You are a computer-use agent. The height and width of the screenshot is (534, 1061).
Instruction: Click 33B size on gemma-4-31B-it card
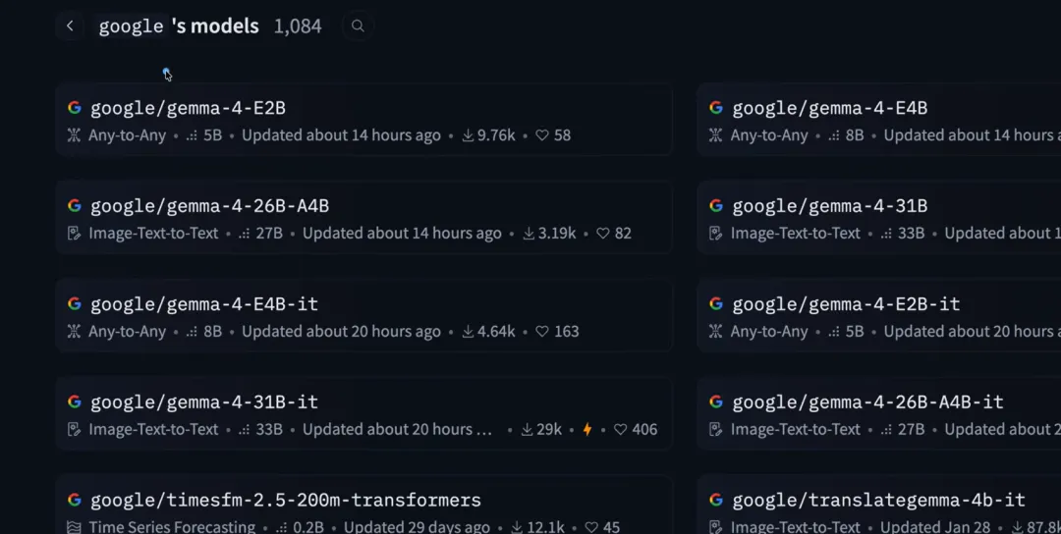(x=269, y=429)
